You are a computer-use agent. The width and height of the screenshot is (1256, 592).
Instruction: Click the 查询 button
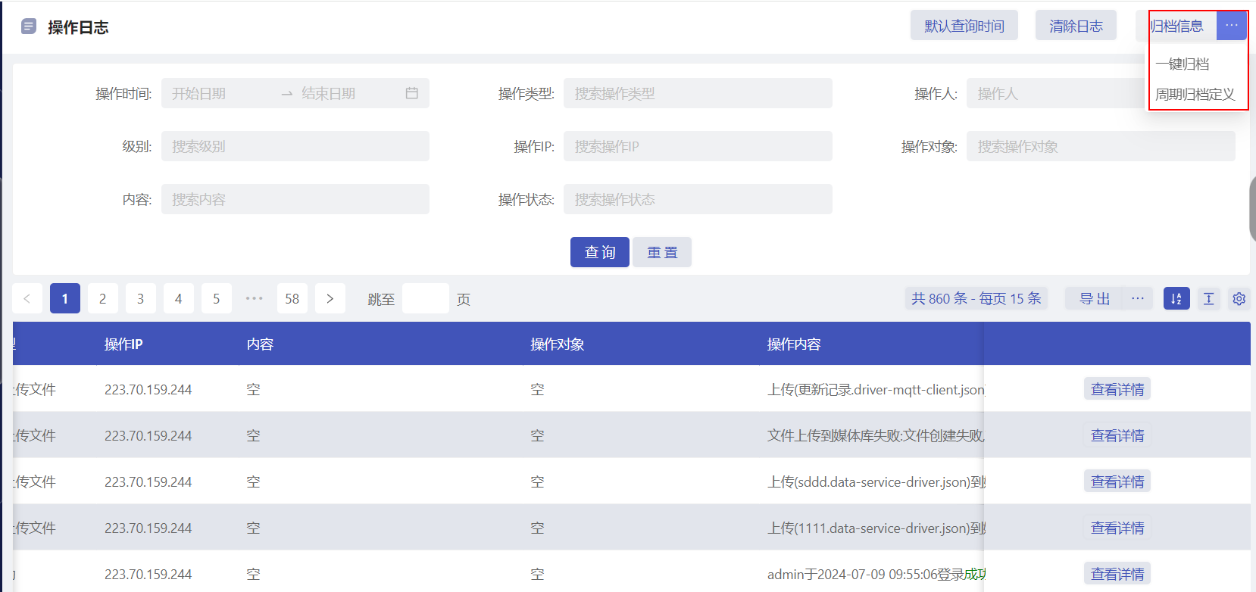[x=600, y=252]
